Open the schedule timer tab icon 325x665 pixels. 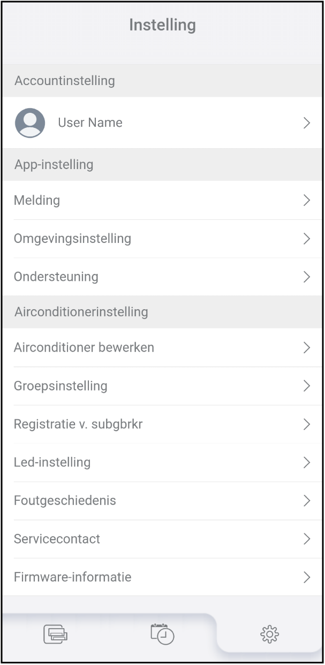click(162, 634)
